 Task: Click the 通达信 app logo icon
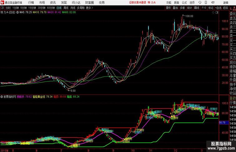[x=2, y=2]
